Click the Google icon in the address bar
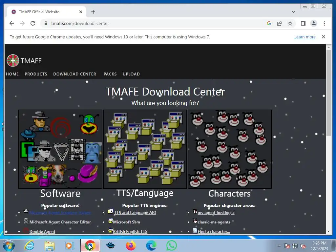The height and width of the screenshot is (252, 336). (269, 23)
